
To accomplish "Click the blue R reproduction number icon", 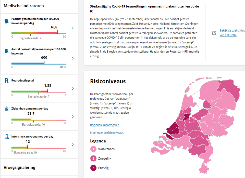I will click(x=7, y=81).
